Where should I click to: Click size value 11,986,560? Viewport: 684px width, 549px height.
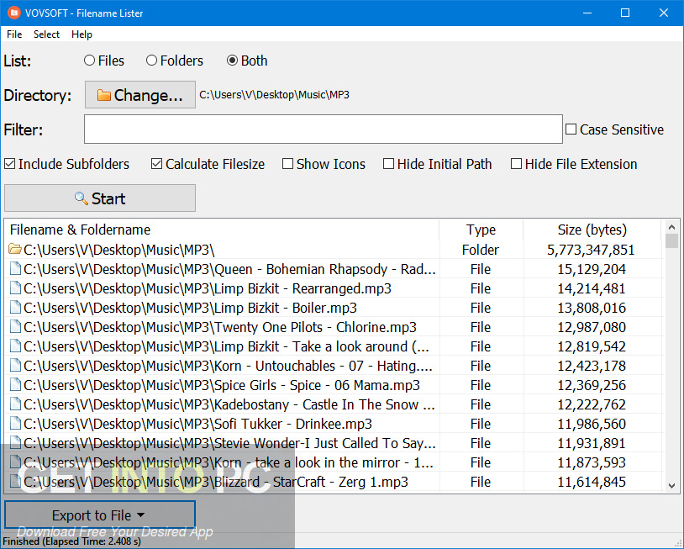pos(592,424)
